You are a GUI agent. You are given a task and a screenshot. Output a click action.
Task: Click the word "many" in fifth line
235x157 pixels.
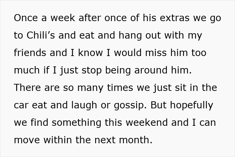tap(90, 88)
